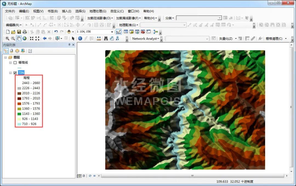Go back to previous extent
296x186 pixels.
pos(45,38)
